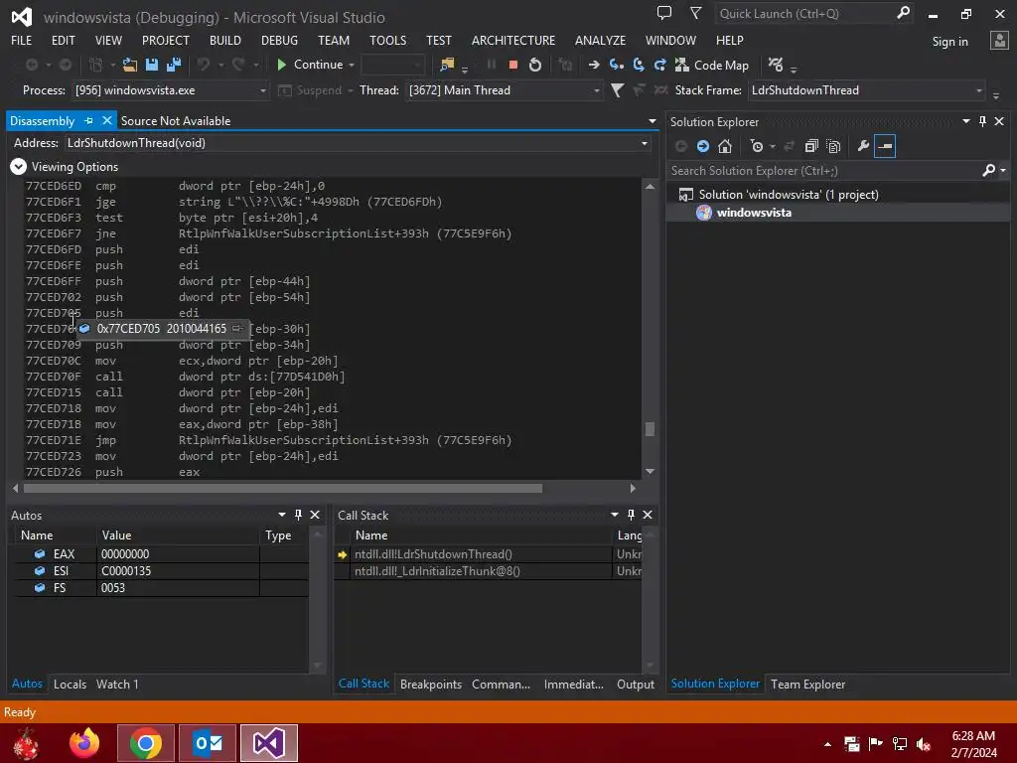The height and width of the screenshot is (763, 1017).
Task: Click the Step Into icon
Action: pyautogui.click(x=616, y=65)
